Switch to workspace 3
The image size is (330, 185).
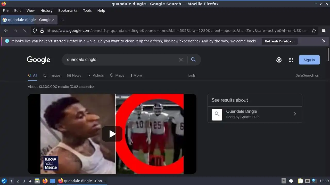click(24, 181)
